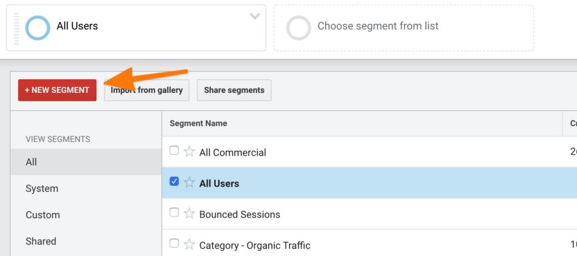The width and height of the screenshot is (577, 256).
Task: Click the + NEW SEGMENT button
Action: point(57,90)
